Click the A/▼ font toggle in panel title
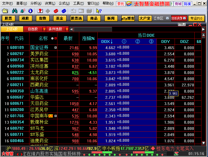Viewport: 208px width, 157px height. pos(182,24)
